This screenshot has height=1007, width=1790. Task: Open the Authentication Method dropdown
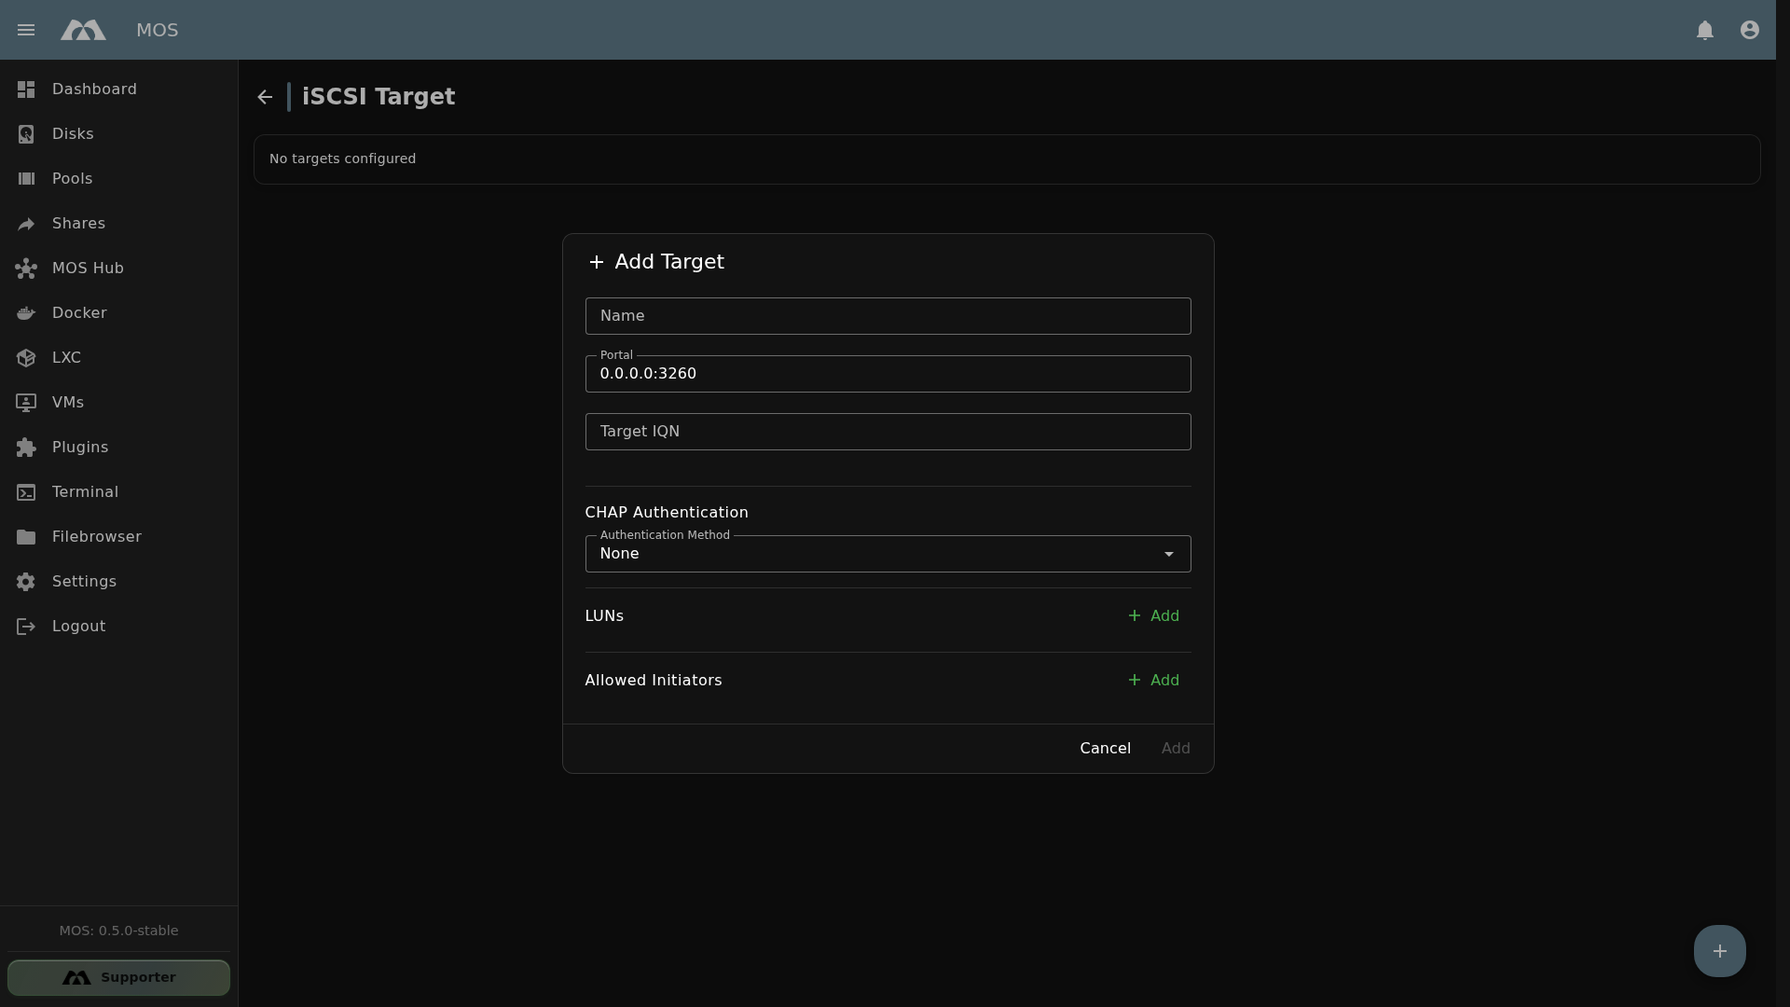pos(888,554)
